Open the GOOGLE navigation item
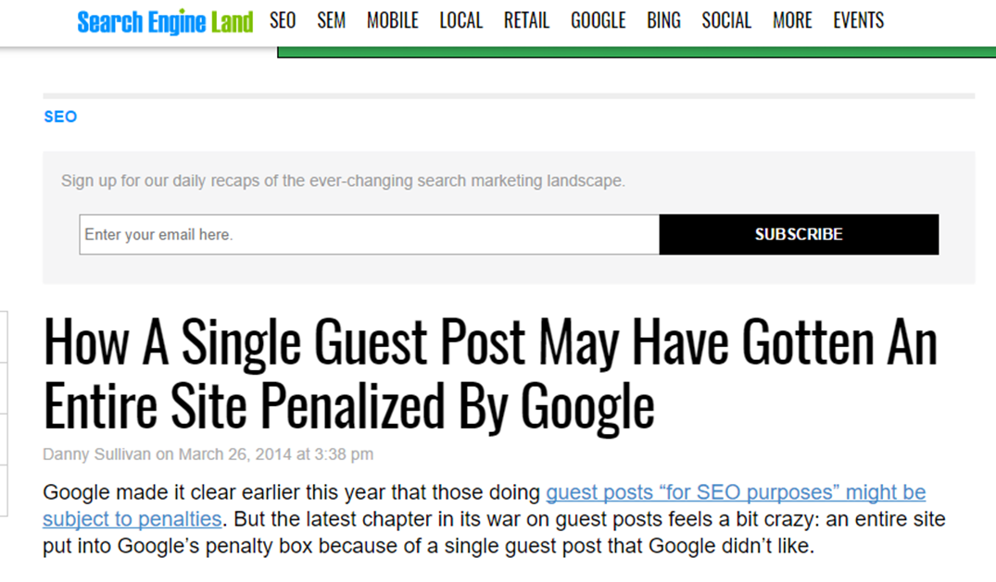The image size is (996, 582). [x=599, y=20]
